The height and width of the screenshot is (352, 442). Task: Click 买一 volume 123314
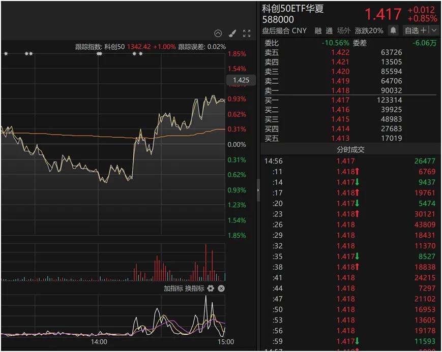(x=389, y=100)
